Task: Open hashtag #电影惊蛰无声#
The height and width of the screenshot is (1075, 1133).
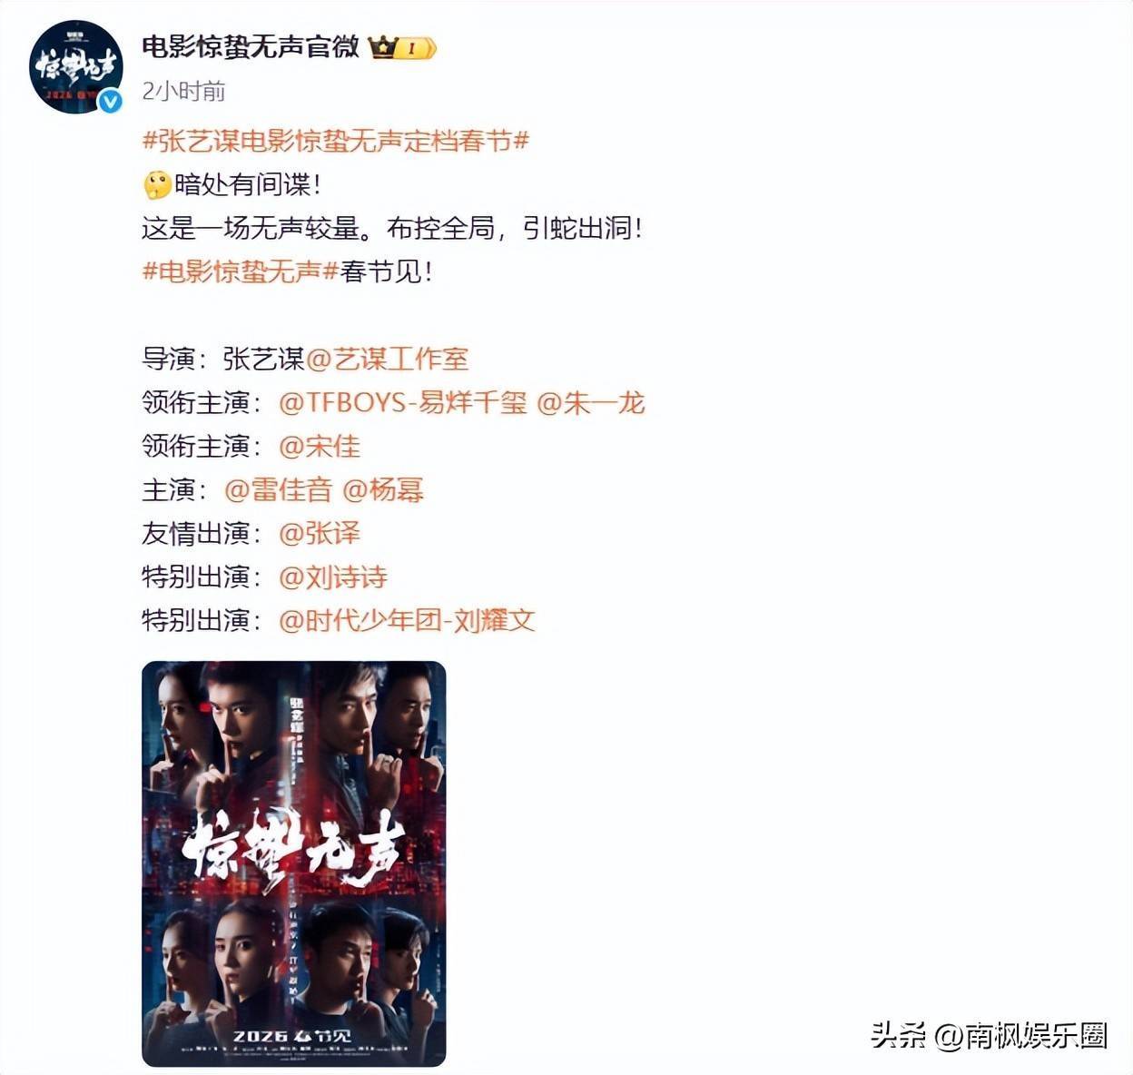Action: [x=241, y=271]
